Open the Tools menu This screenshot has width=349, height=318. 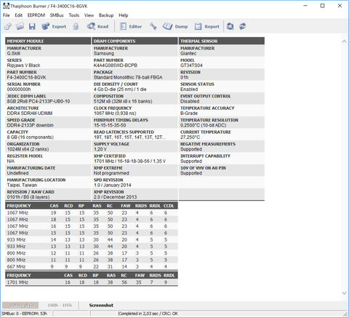(x=74, y=15)
